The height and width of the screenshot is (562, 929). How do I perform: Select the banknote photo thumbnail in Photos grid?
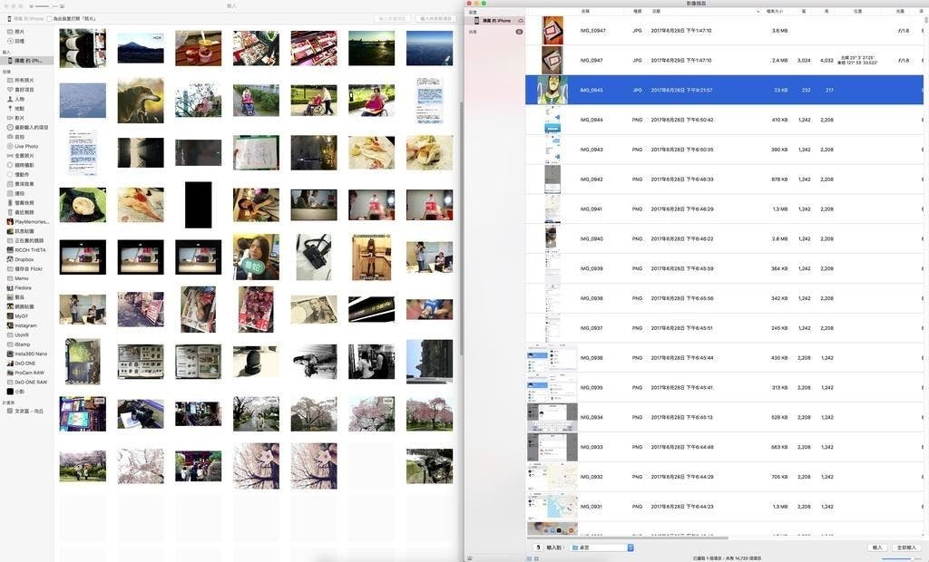pyautogui.click(x=313, y=310)
